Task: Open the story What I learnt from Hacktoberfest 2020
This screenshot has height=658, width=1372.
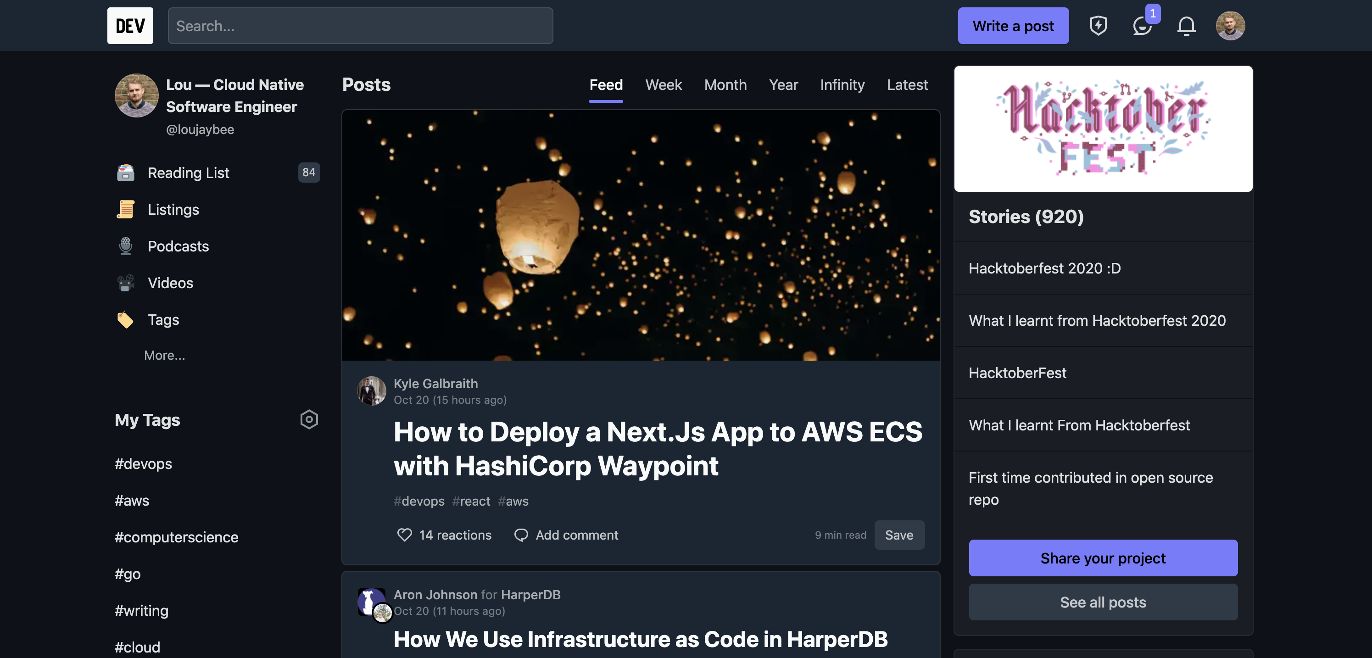Action: pyautogui.click(x=1097, y=320)
